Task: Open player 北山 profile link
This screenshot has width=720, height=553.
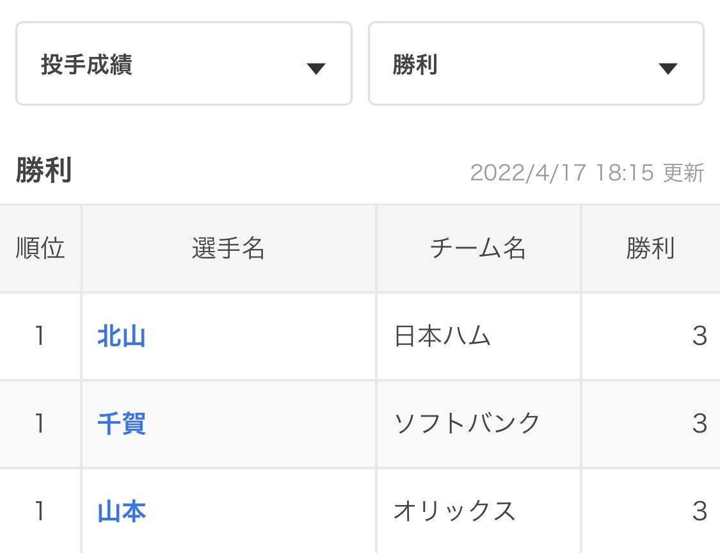Action: coord(122,336)
